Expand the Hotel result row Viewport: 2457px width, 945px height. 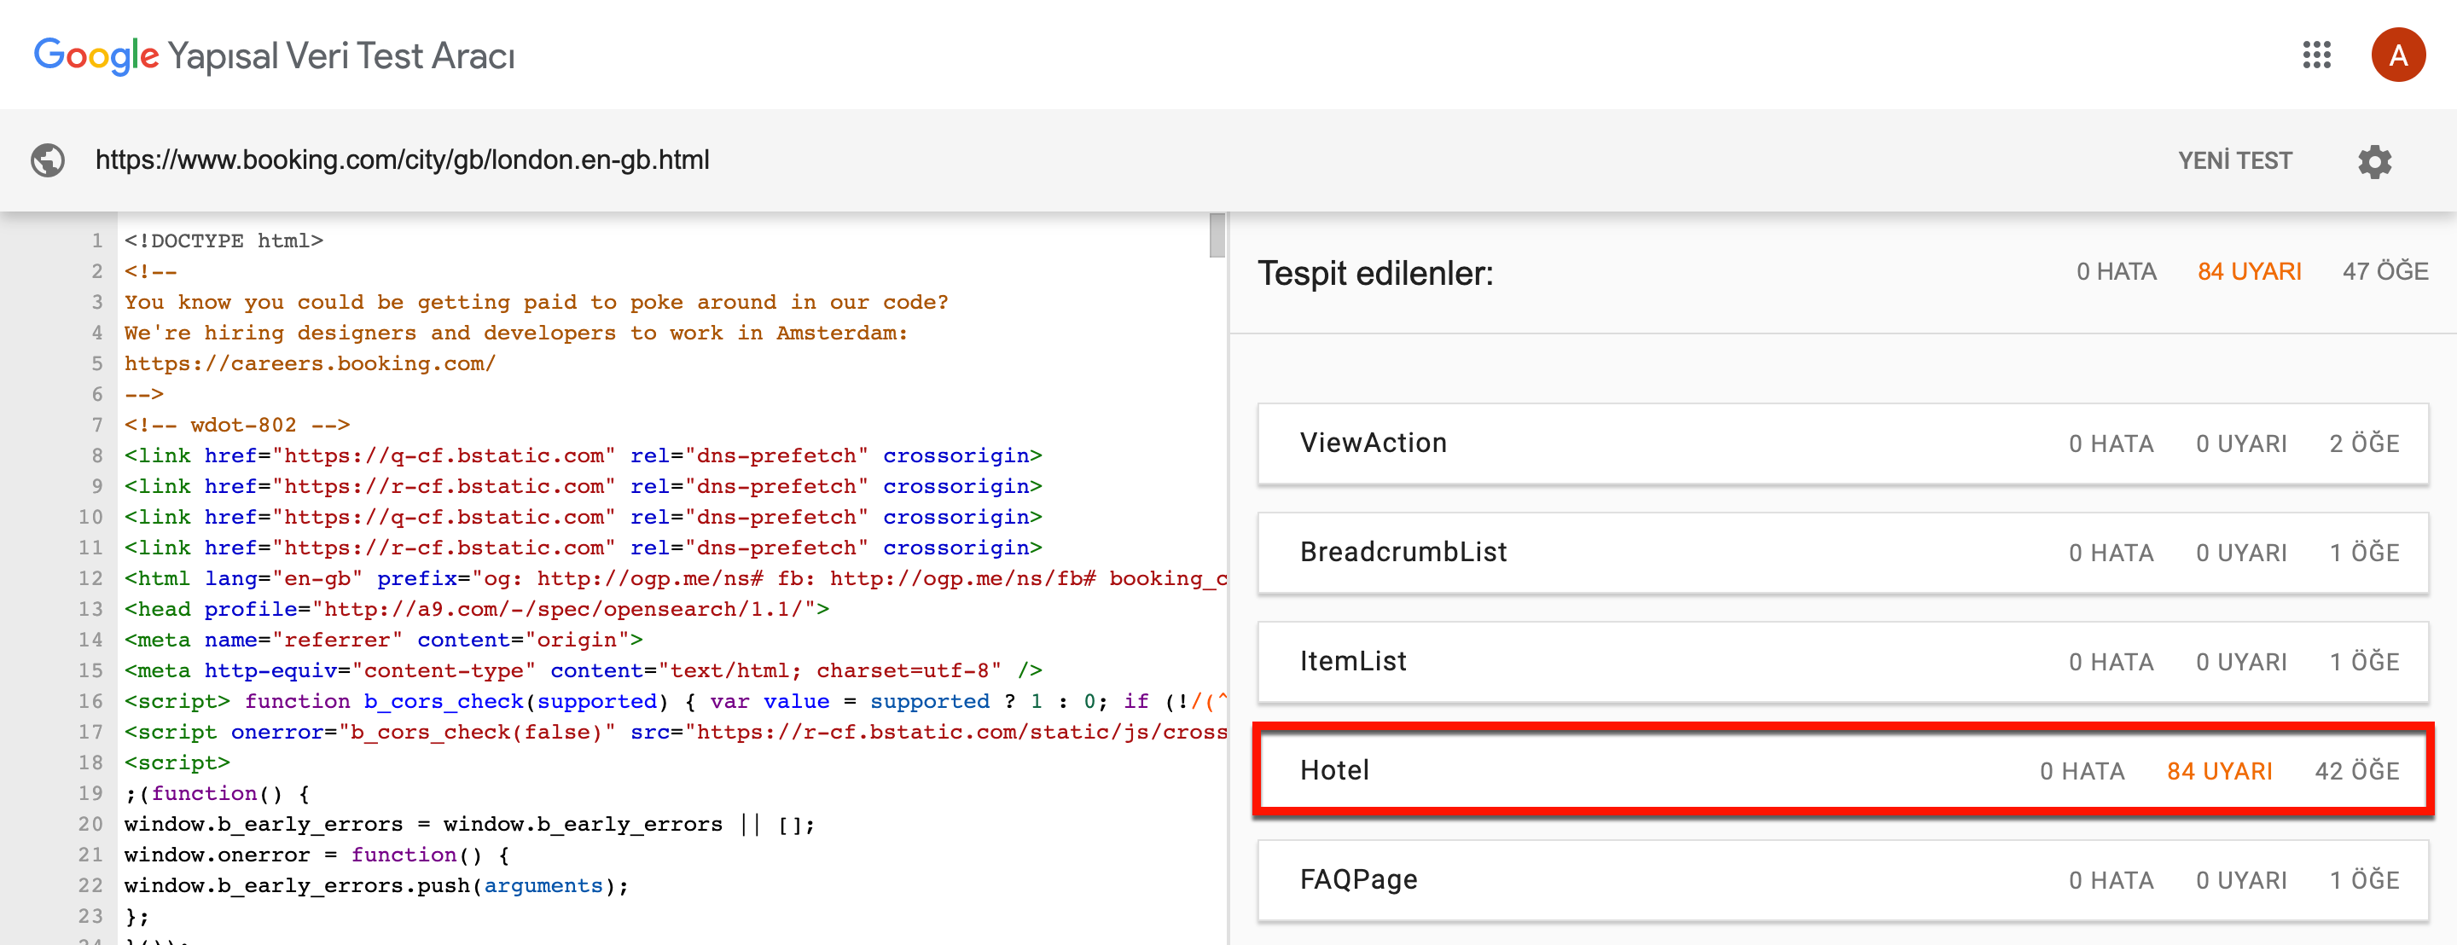pos(1843,770)
